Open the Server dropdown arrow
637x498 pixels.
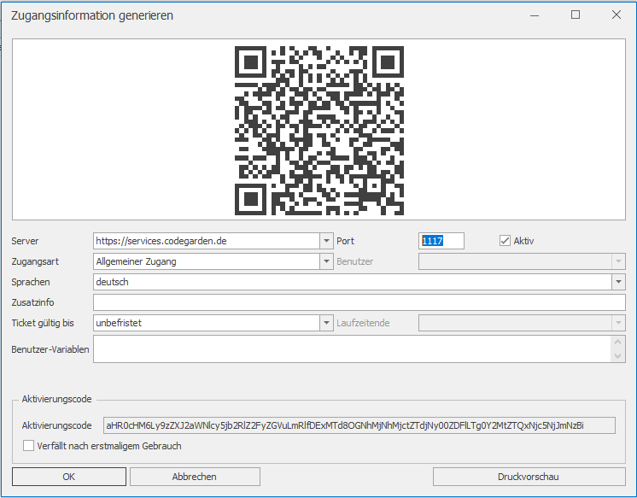[x=325, y=241]
